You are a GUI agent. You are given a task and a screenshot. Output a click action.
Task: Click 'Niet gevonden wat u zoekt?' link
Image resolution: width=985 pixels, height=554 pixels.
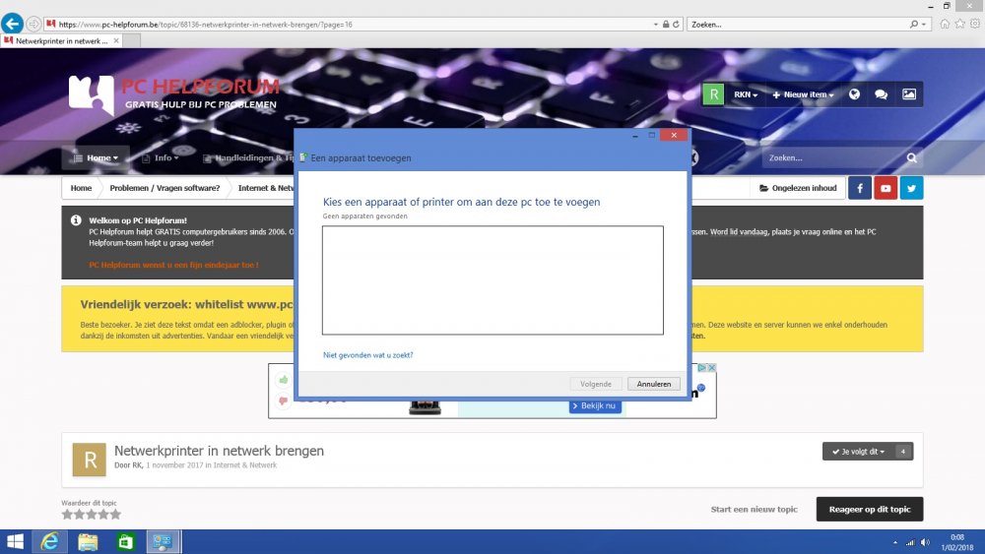pos(368,355)
